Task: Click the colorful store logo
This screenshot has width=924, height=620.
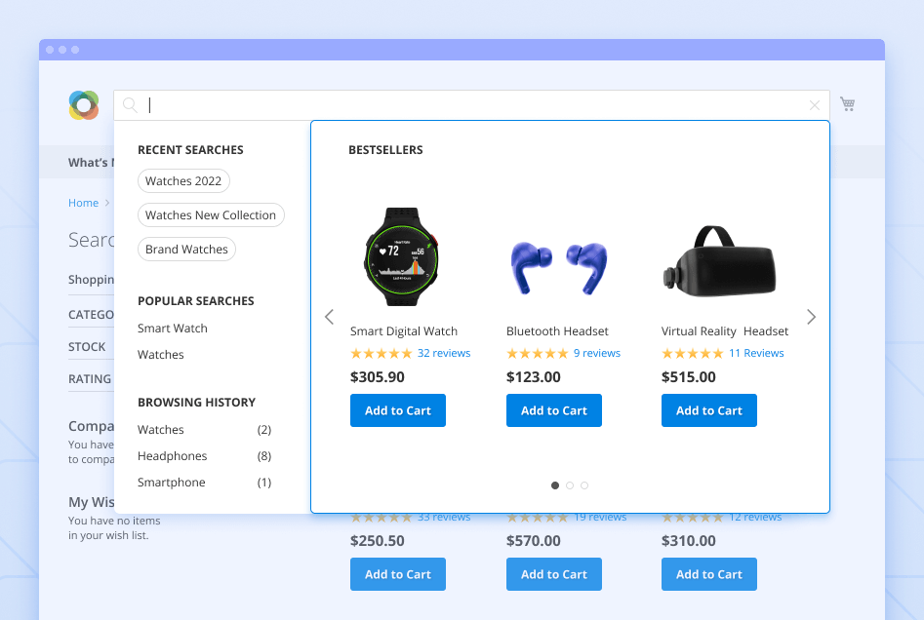Action: pos(84,104)
